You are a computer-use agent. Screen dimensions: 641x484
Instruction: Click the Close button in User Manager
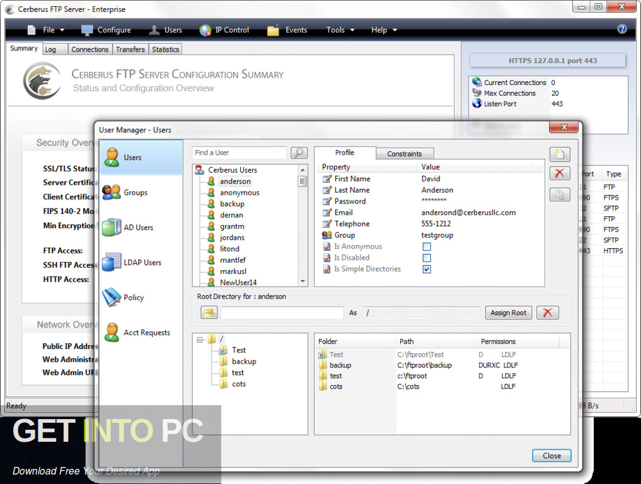[551, 456]
